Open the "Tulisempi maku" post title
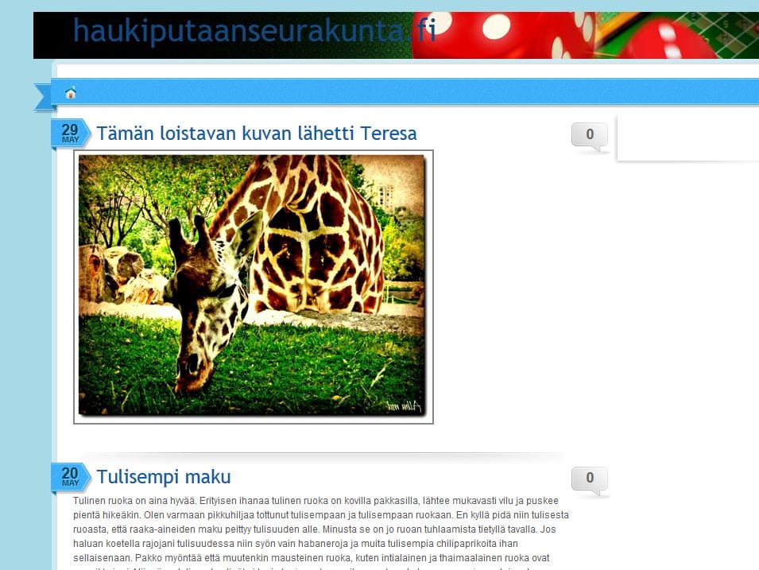759x570 pixels. coord(164,476)
